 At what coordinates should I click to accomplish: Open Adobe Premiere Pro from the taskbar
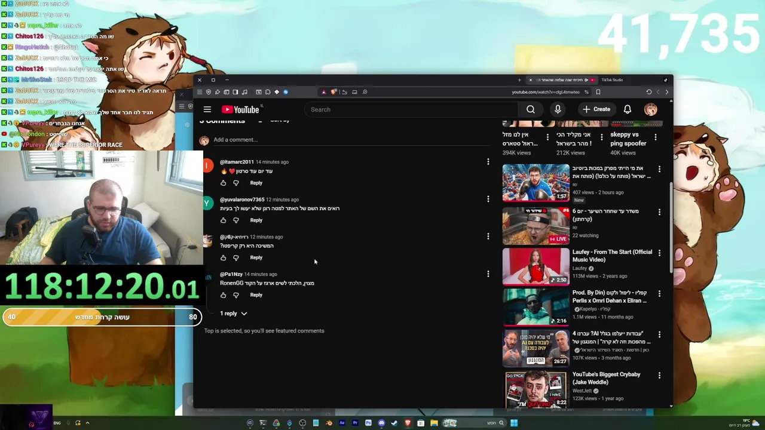[355, 423]
